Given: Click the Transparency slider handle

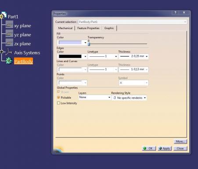Looking at the screenshot, I should click(89, 44).
